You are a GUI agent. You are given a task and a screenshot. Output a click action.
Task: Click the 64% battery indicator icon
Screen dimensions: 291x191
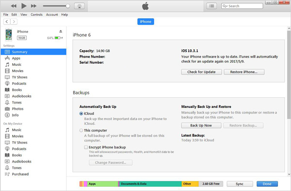click(x=58, y=38)
